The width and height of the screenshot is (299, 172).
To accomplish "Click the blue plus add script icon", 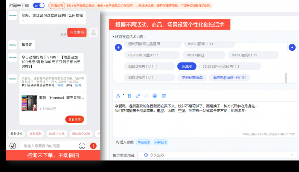I will [118, 47].
